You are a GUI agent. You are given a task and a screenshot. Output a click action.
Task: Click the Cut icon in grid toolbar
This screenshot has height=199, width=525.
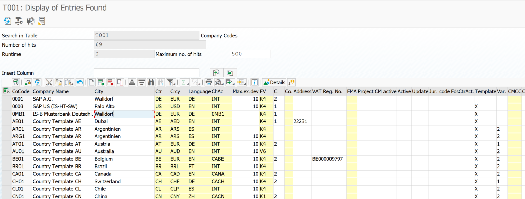click(49, 82)
